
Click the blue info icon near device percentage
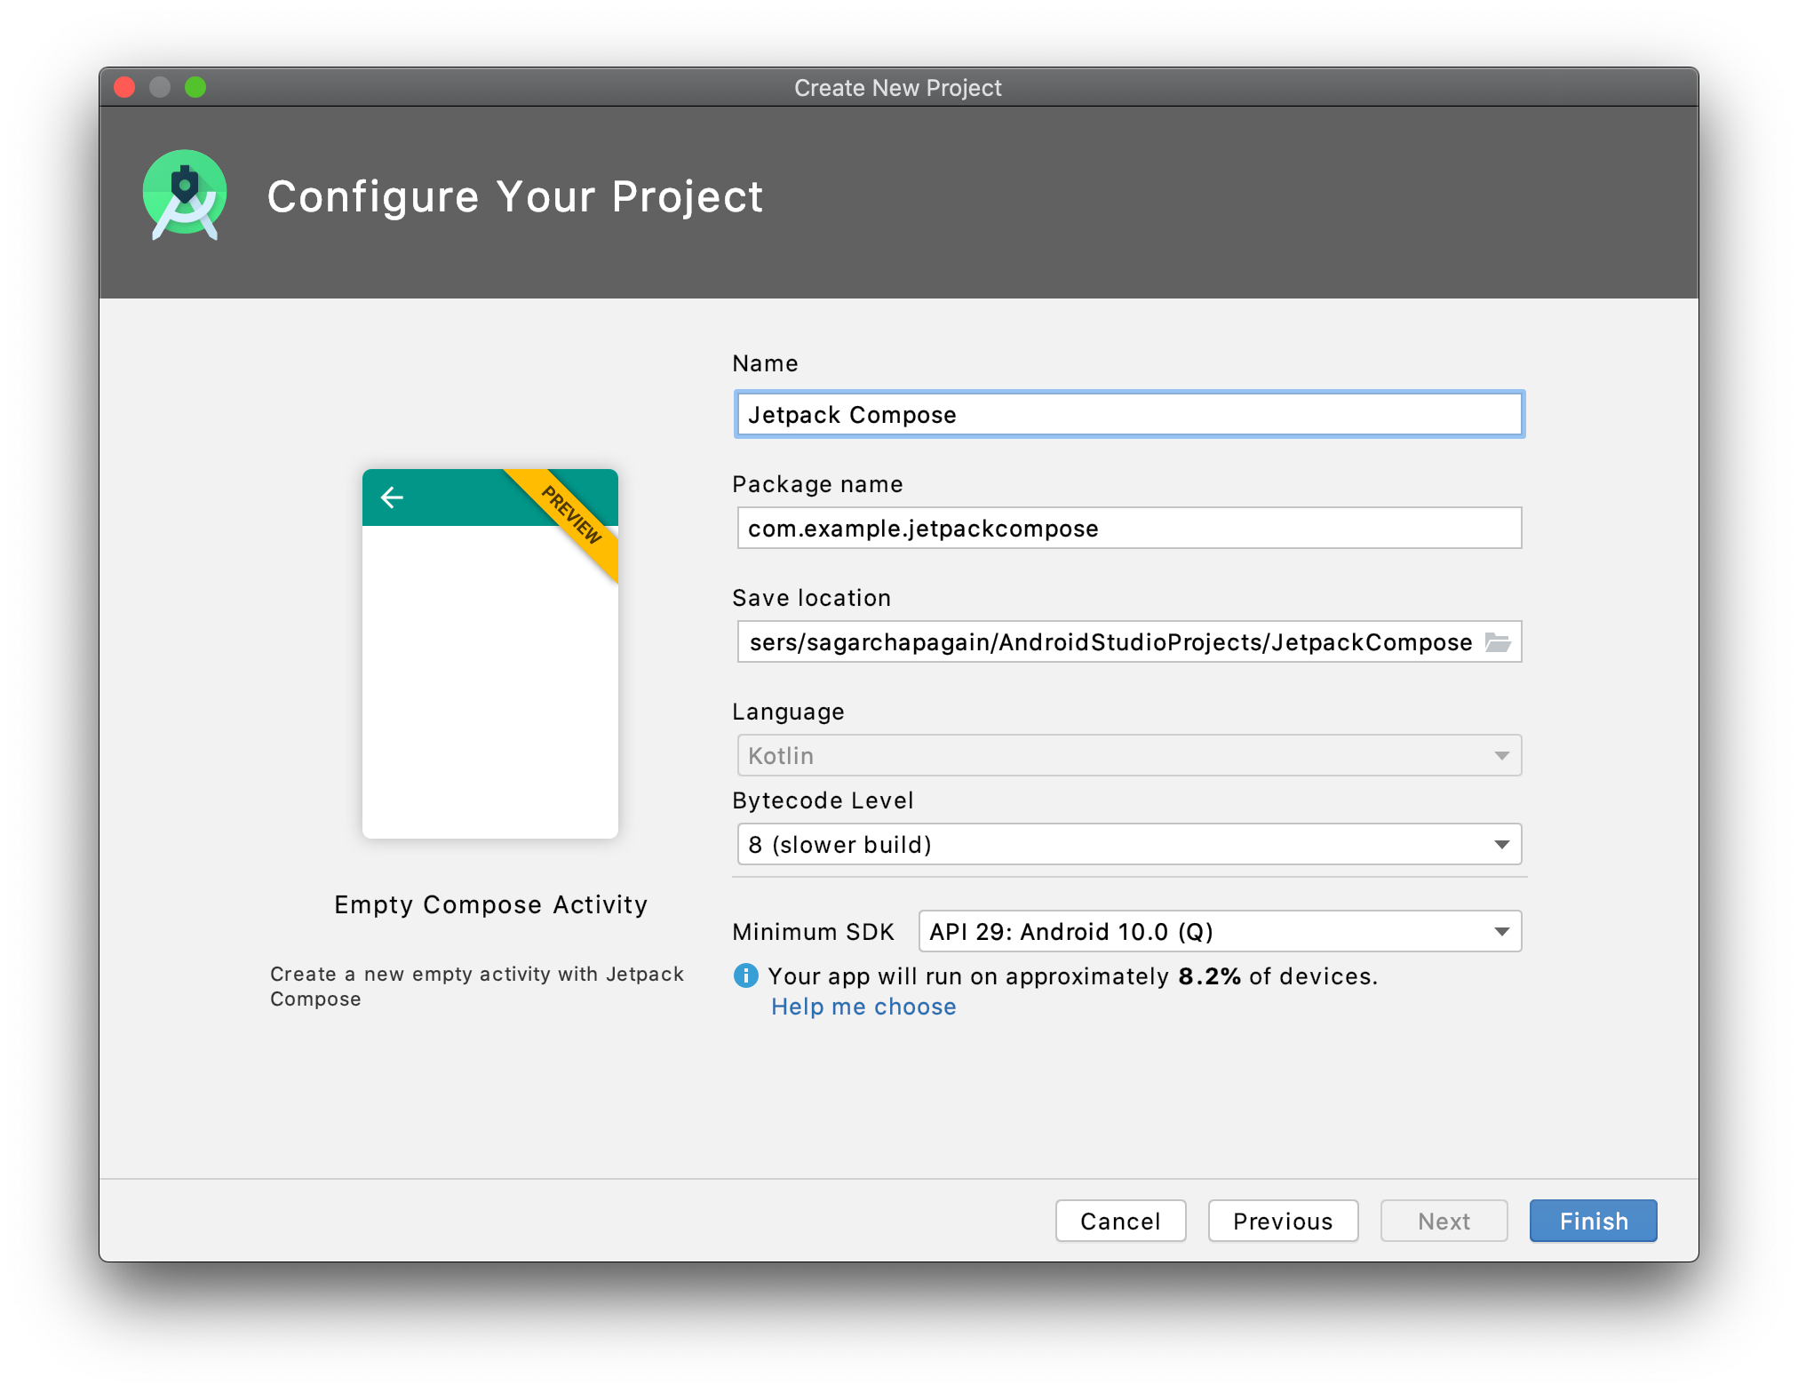pos(745,975)
